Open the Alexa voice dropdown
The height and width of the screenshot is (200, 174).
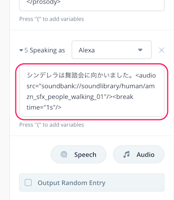point(112,50)
